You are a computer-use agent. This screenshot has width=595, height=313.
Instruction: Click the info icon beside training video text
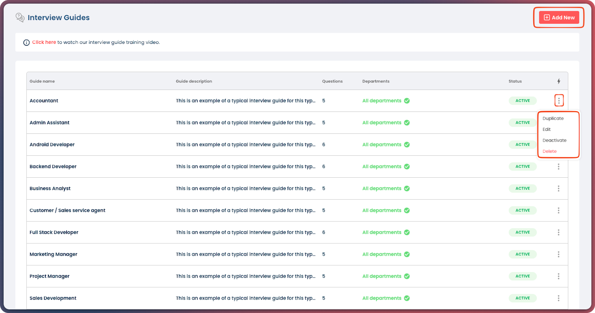(26, 42)
